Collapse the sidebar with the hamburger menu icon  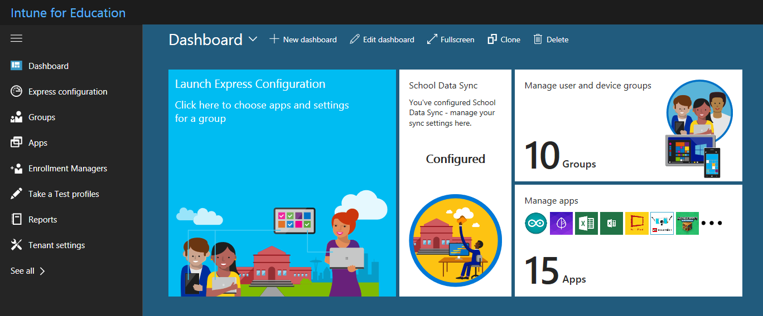tap(16, 38)
